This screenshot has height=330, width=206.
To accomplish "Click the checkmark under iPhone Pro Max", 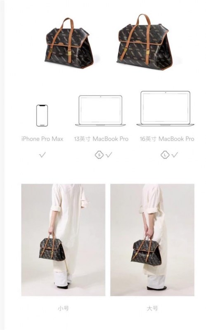I will [x=43, y=155].
